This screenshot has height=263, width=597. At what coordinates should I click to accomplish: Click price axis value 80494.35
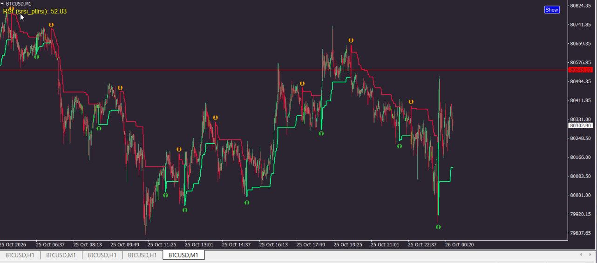tap(581, 82)
